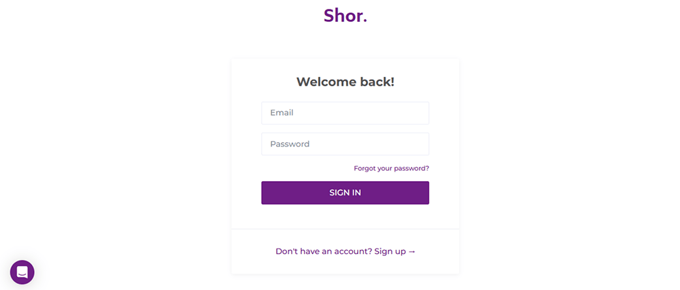Viewport: 680px width, 290px height.
Task: Open the chat support widget
Action: click(22, 272)
